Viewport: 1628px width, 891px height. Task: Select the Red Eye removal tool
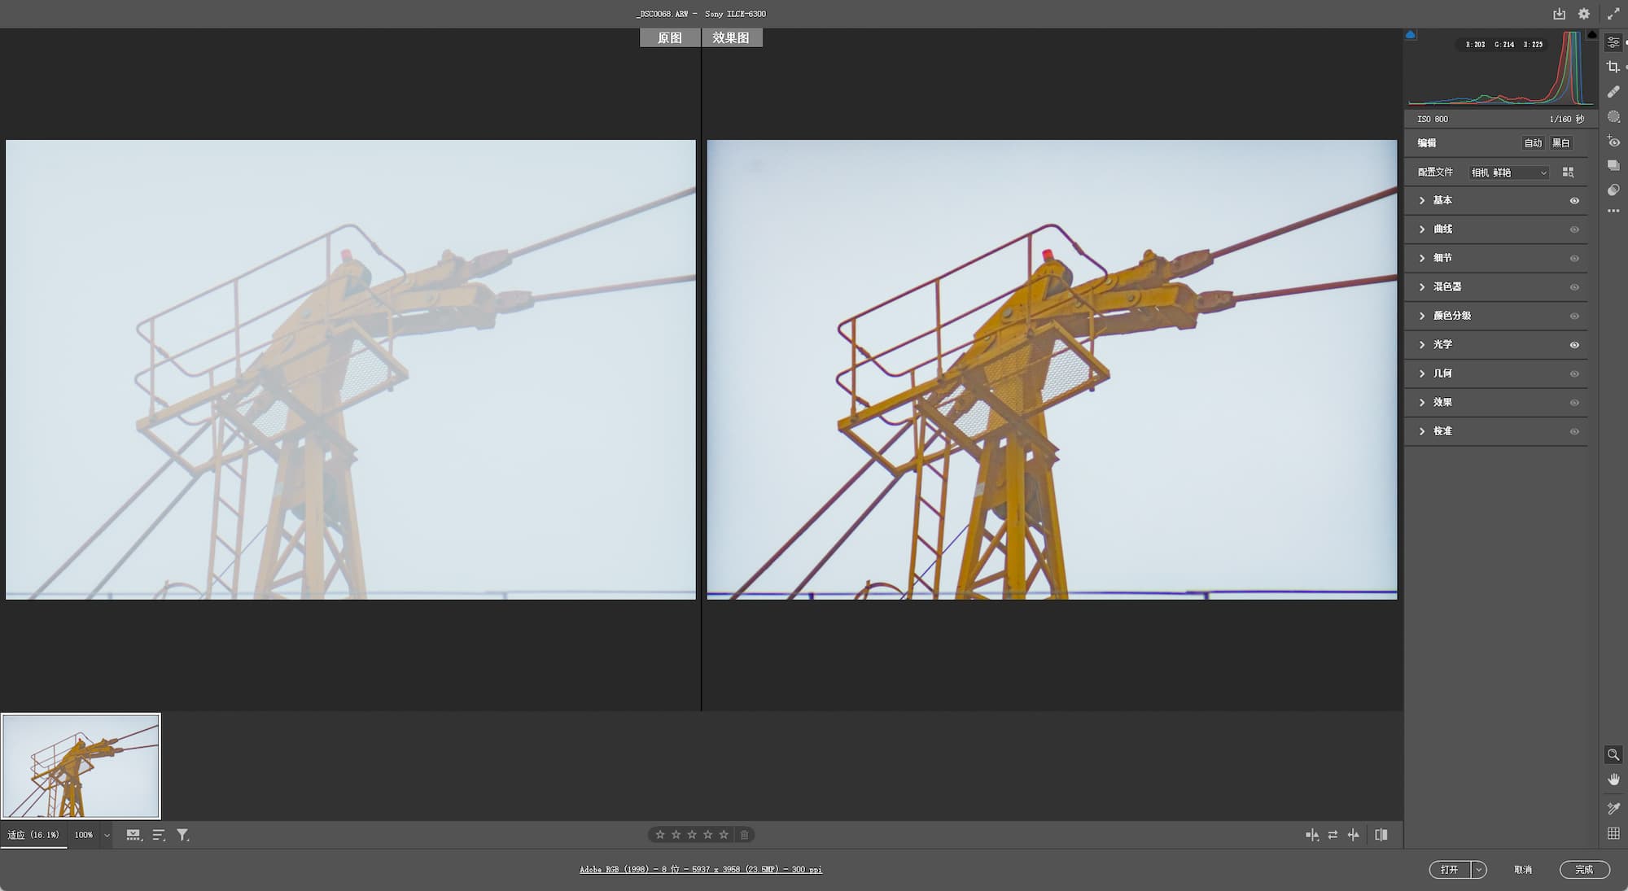click(x=1613, y=142)
